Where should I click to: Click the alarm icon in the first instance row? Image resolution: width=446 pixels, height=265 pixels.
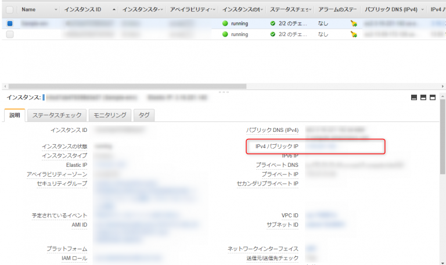353,24
